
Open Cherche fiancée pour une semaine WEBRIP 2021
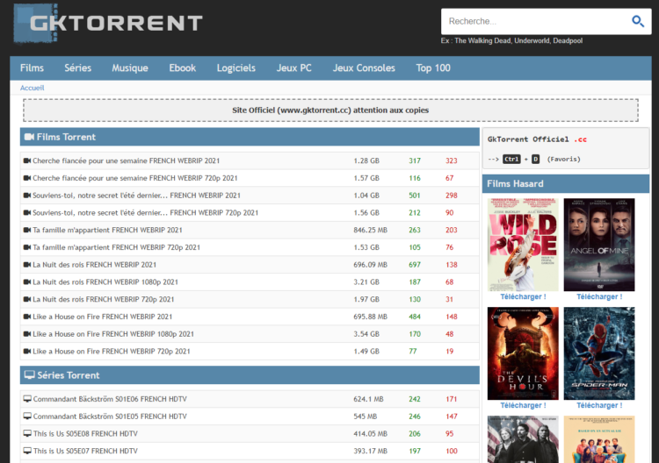click(126, 160)
